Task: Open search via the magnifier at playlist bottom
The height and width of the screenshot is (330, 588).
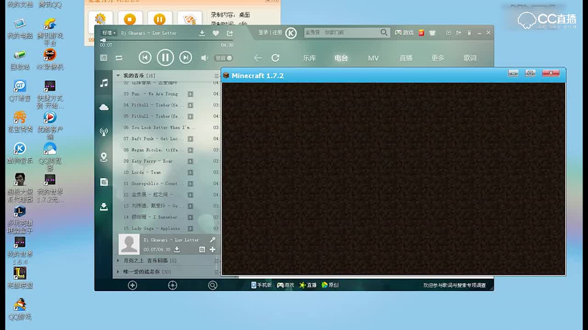Action: click(x=212, y=285)
